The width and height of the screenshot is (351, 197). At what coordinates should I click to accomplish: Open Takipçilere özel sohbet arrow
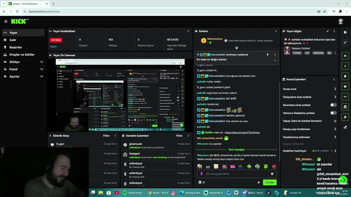coord(335,97)
